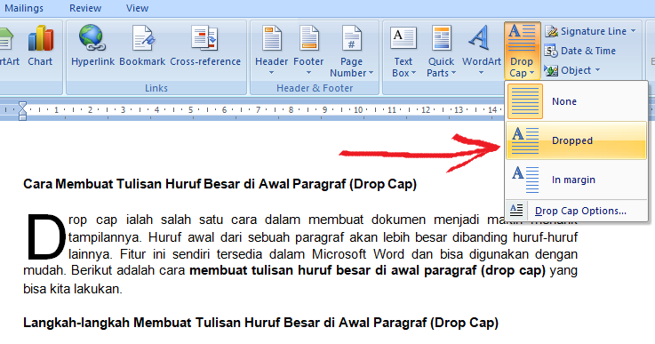Click the Text Box icon
The width and height of the screenshot is (655, 344).
(403, 38)
